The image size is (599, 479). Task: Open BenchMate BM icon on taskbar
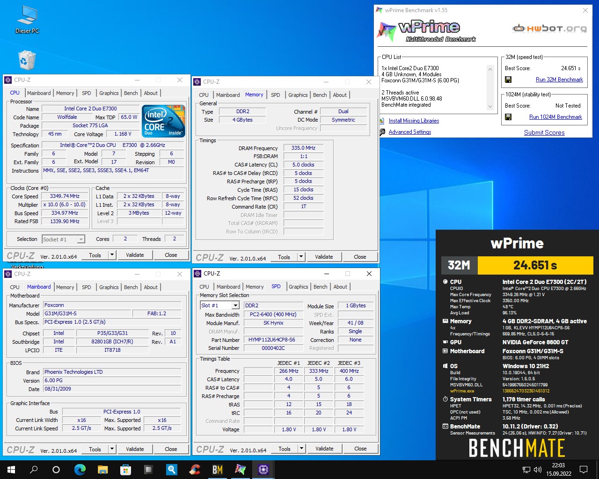point(218,470)
